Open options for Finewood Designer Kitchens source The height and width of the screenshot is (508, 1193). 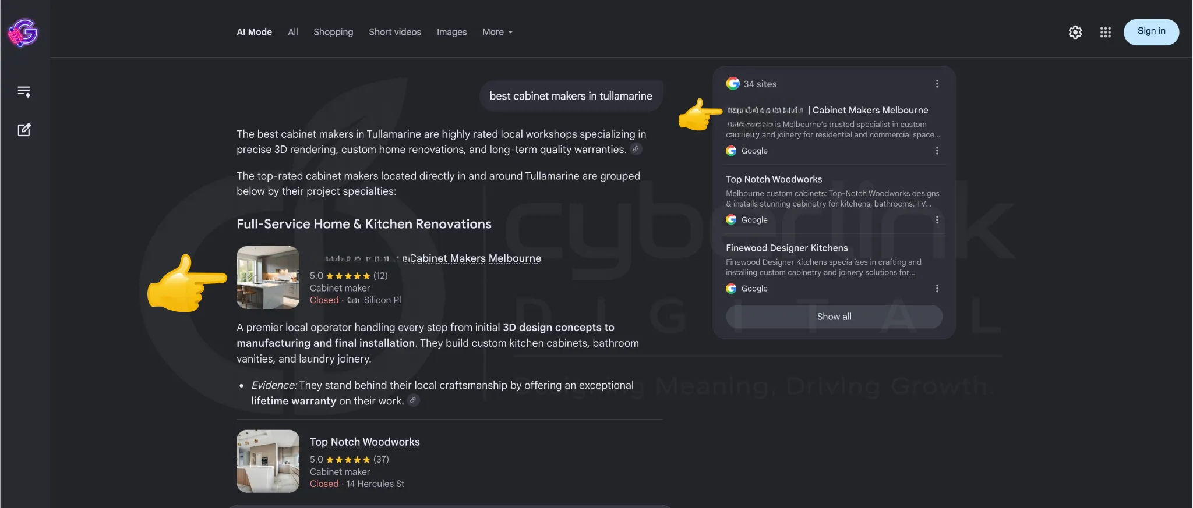click(937, 289)
